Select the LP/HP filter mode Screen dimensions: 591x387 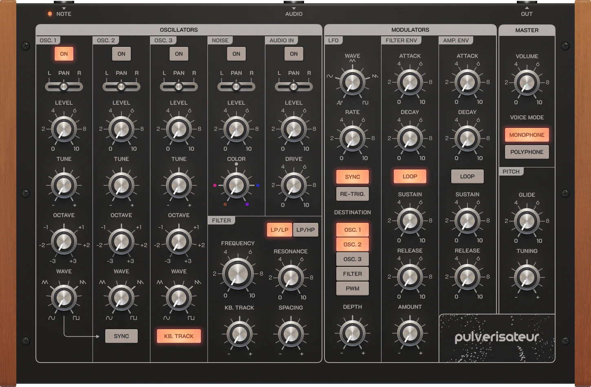pyautogui.click(x=305, y=230)
